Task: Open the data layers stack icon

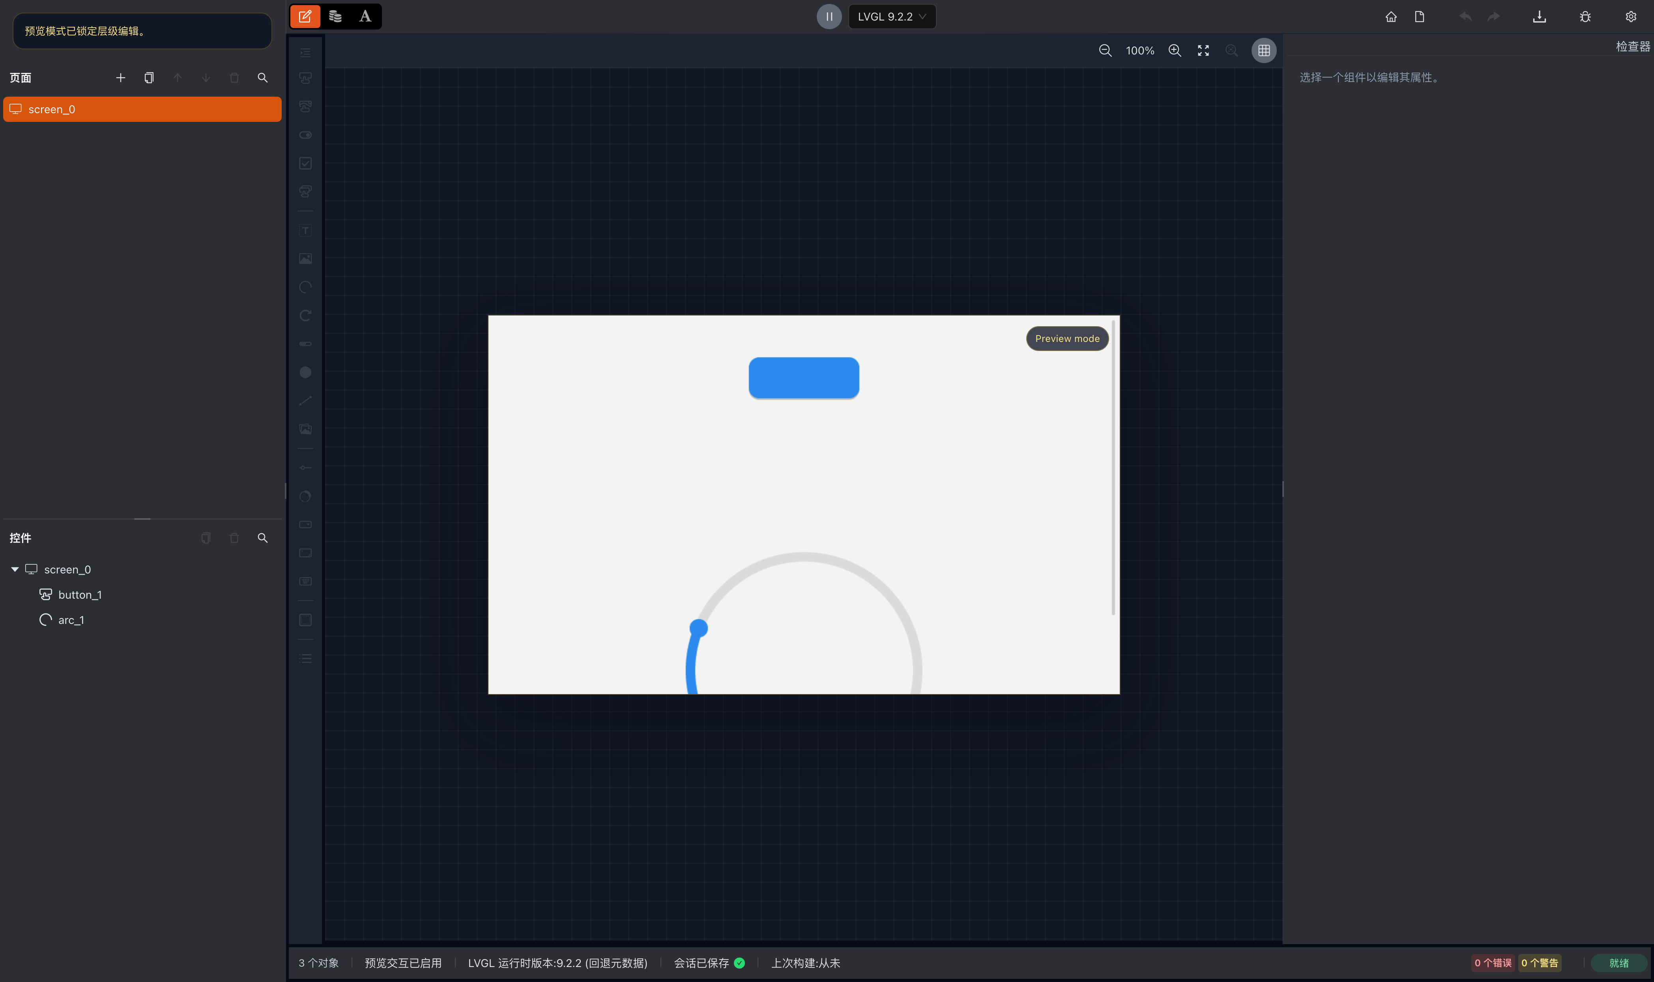Action: coord(335,17)
